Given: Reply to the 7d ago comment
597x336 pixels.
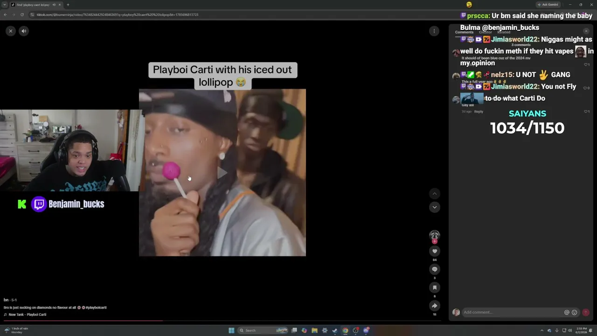Looking at the screenshot, I should pos(479,112).
